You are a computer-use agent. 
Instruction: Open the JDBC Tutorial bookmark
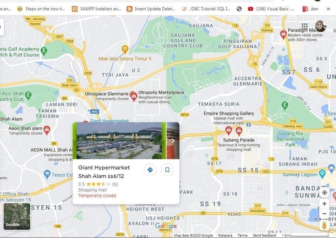(x=206, y=9)
